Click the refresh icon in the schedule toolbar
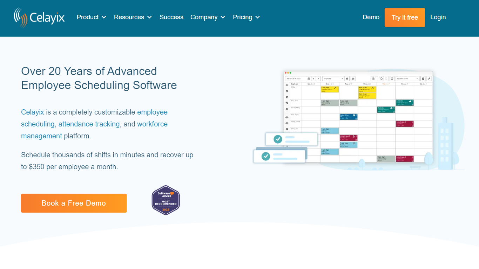The image size is (479, 269). [392, 79]
